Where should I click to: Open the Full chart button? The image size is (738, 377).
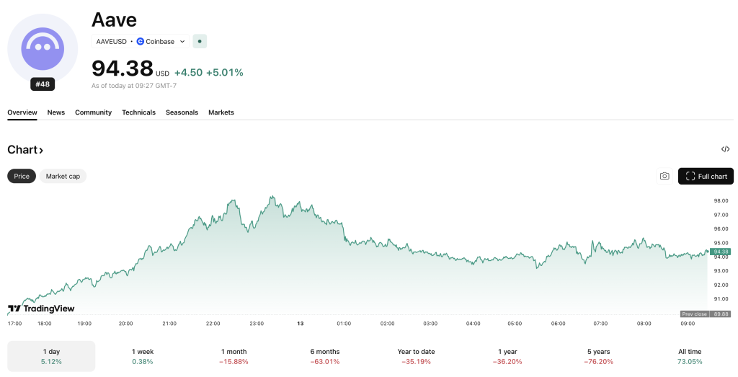point(706,176)
